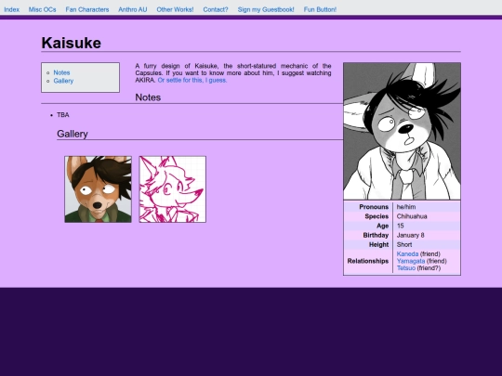Go to Misc OCs in navigation
The height and width of the screenshot is (376, 502).
42,9
